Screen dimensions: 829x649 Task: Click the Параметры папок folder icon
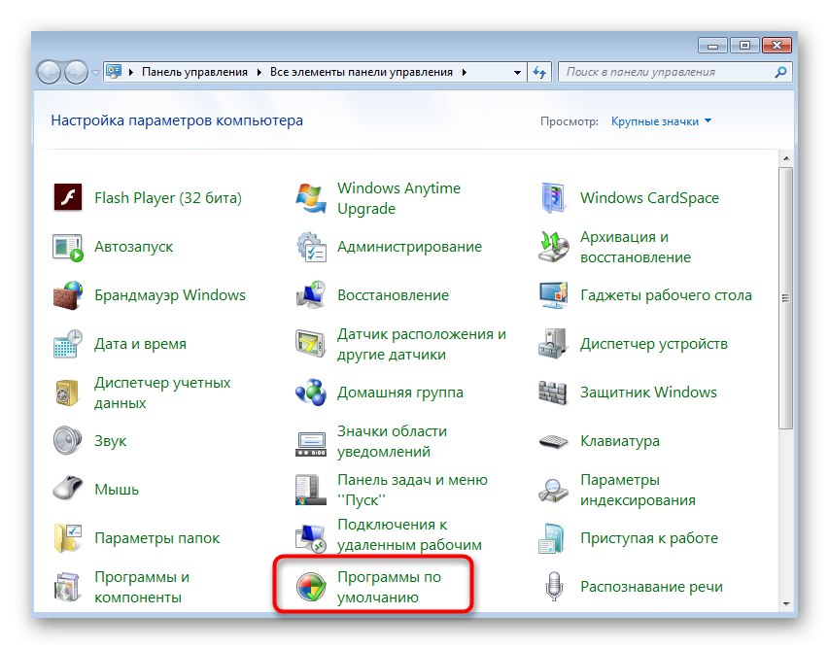pyautogui.click(x=68, y=538)
